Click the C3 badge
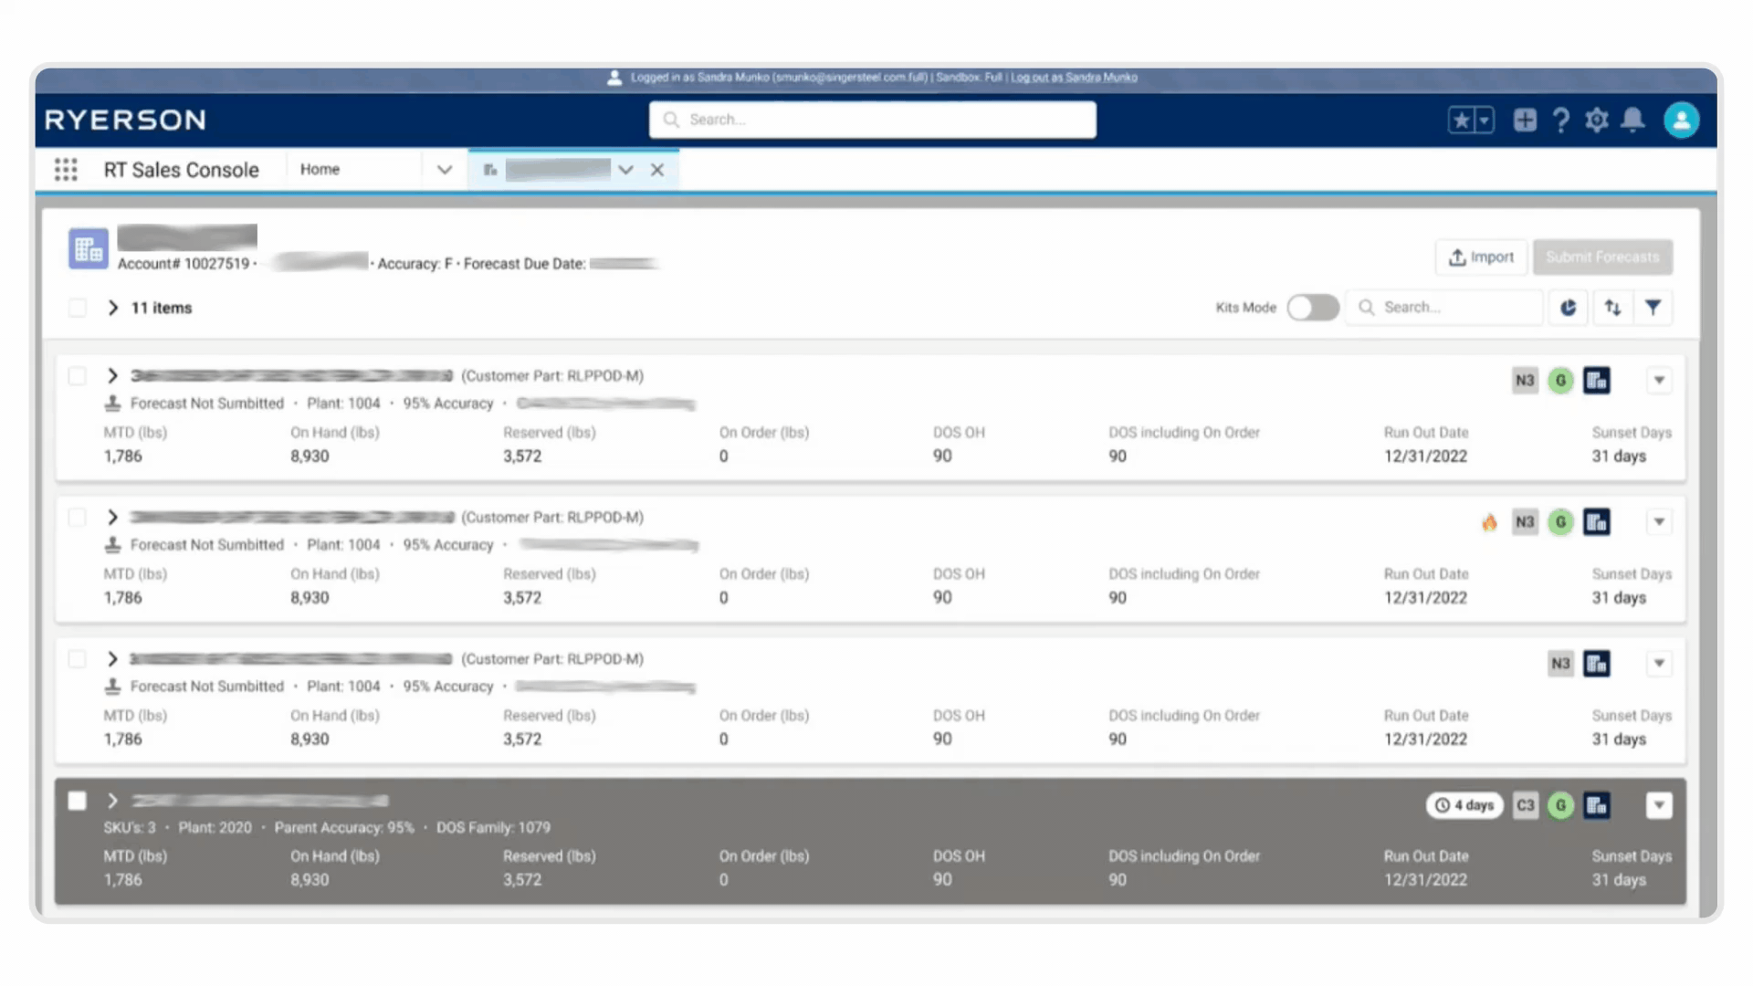1753x986 pixels. click(1525, 805)
